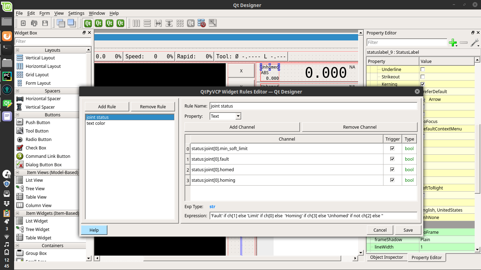Select Table Widget icon in Widget Box
Screen dimensions: 481x270
[x=20, y=238]
